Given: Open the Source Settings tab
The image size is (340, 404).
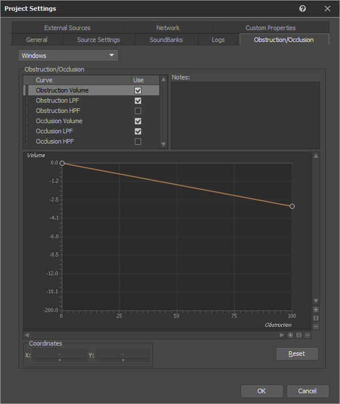Looking at the screenshot, I should pos(99,40).
